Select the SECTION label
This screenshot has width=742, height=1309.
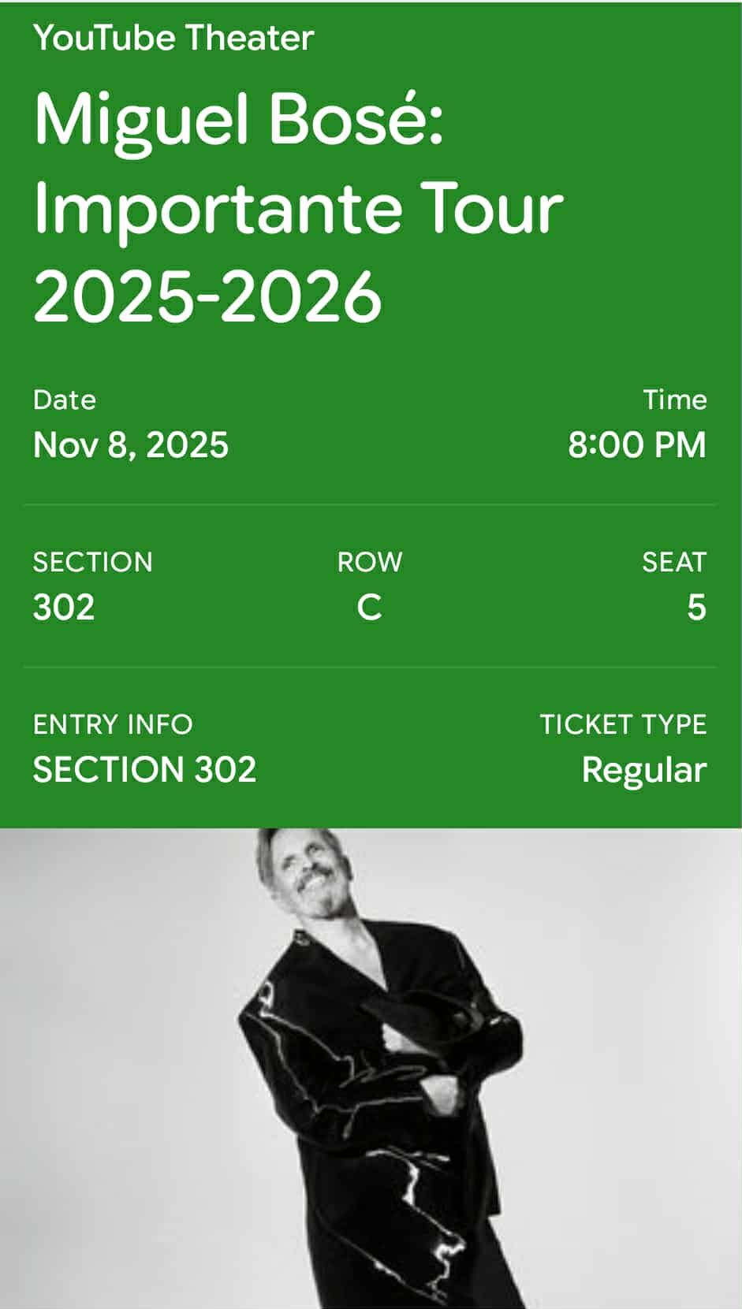pos(93,562)
